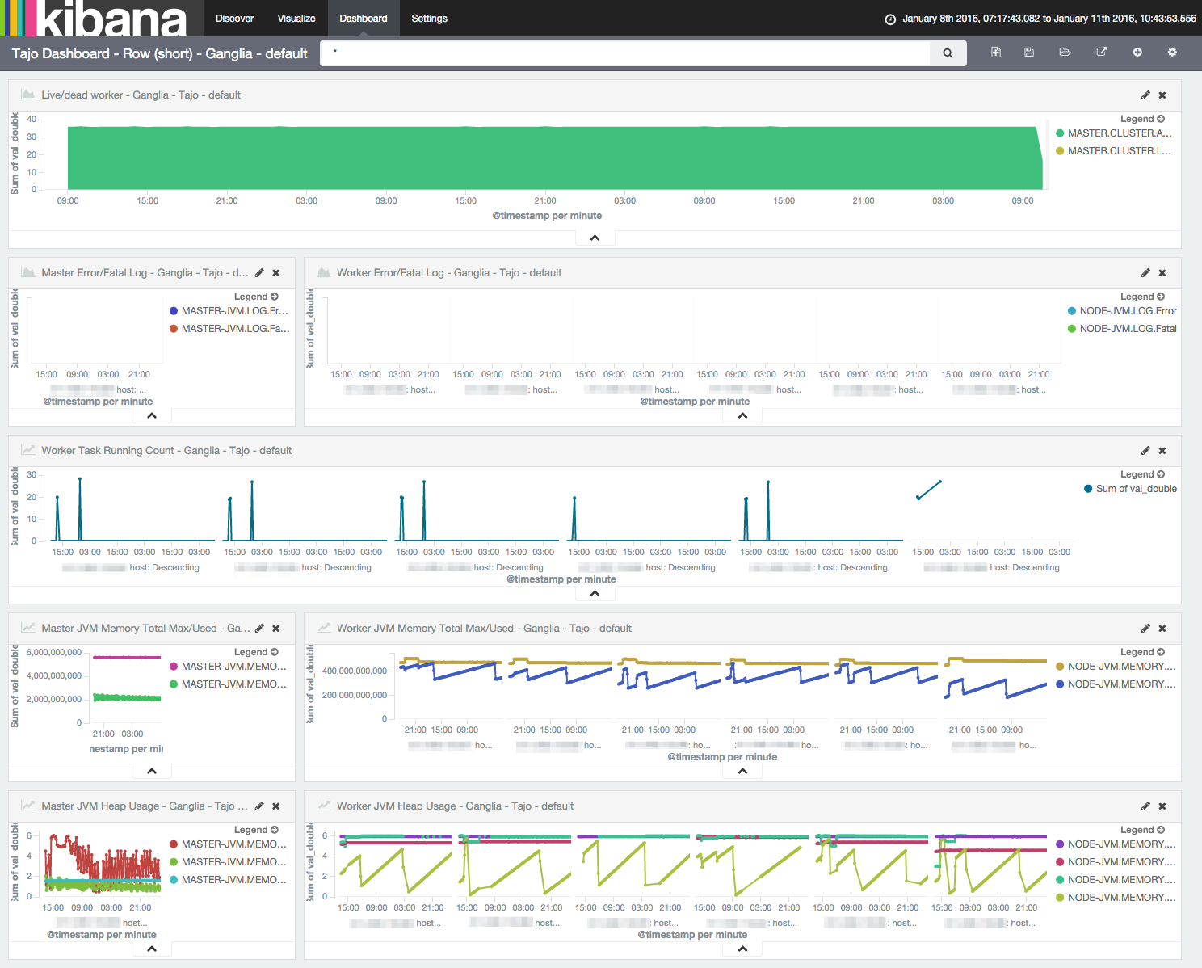The height and width of the screenshot is (968, 1202).
Task: Toggle Legend on Master JVM Heap Usage panel
Action: tap(256, 830)
